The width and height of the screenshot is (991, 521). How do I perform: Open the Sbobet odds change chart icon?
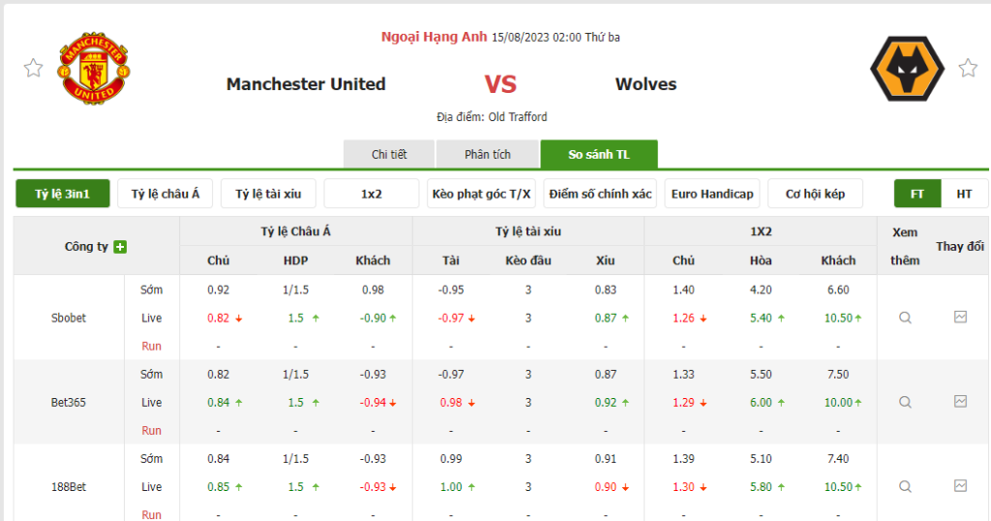coord(960,317)
